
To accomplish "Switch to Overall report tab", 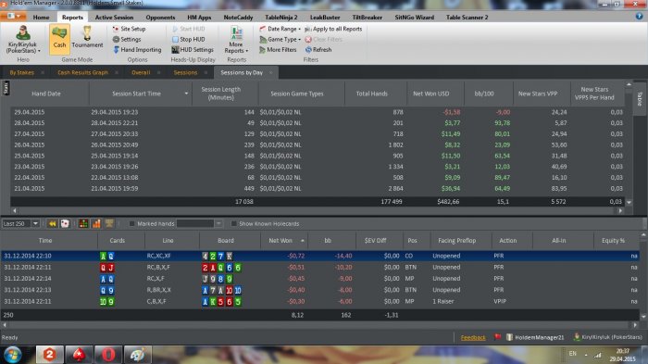I will tap(141, 72).
